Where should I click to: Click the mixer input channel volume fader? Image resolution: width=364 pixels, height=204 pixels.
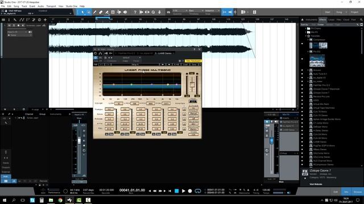click(x=79, y=141)
